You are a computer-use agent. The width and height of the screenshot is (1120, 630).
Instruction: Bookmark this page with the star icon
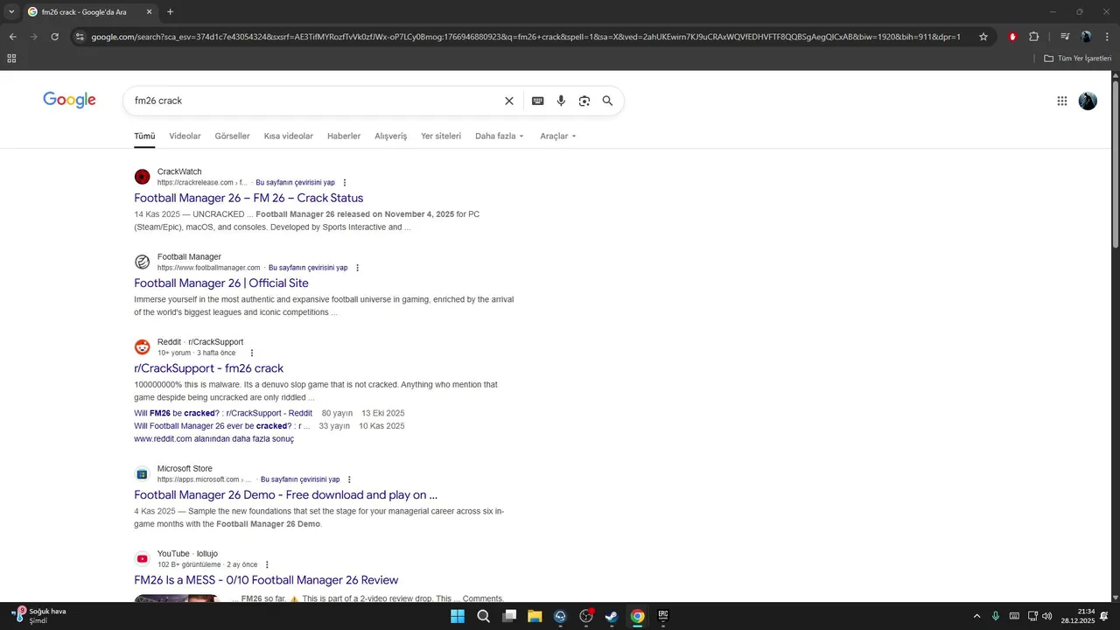tap(983, 37)
